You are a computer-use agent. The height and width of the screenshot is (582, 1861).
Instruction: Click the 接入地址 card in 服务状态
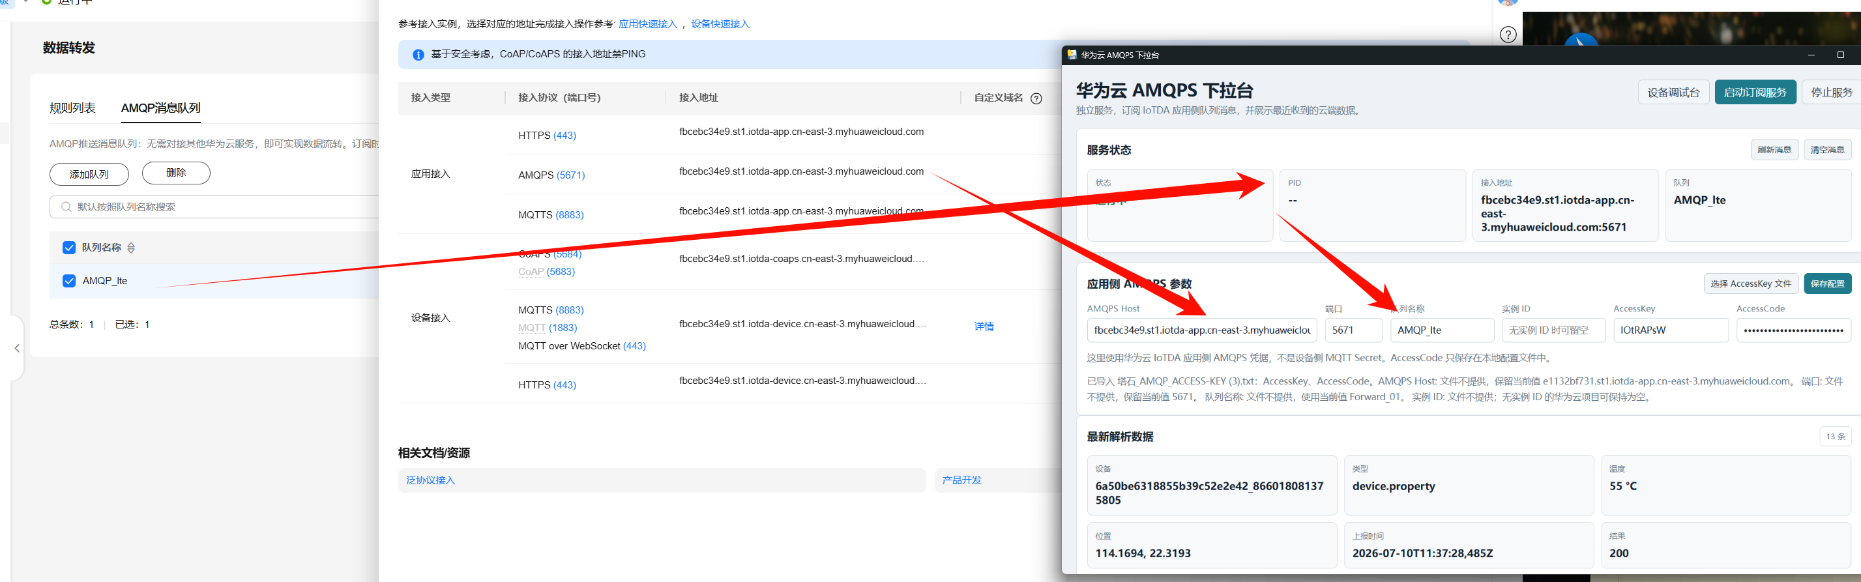1565,205
